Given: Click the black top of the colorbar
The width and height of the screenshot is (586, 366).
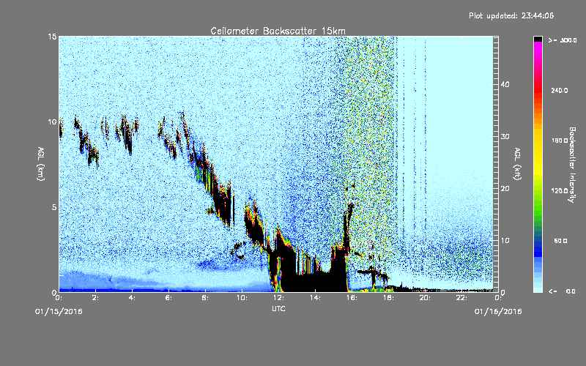Looking at the screenshot, I should pos(538,39).
